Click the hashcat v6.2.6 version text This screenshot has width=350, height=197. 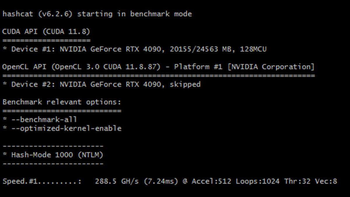click(x=55, y=14)
